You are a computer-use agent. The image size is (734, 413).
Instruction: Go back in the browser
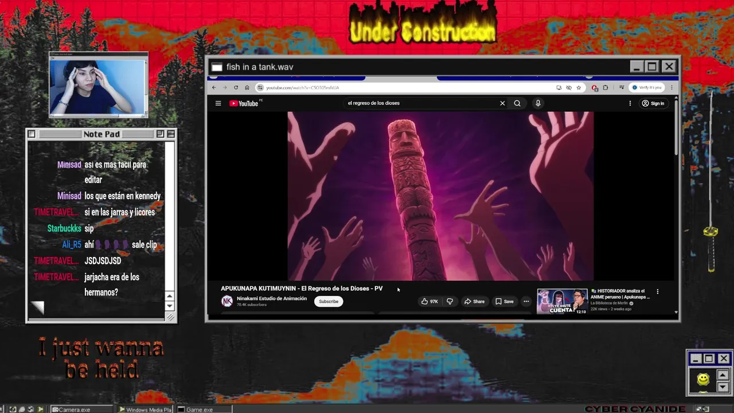[x=214, y=88]
